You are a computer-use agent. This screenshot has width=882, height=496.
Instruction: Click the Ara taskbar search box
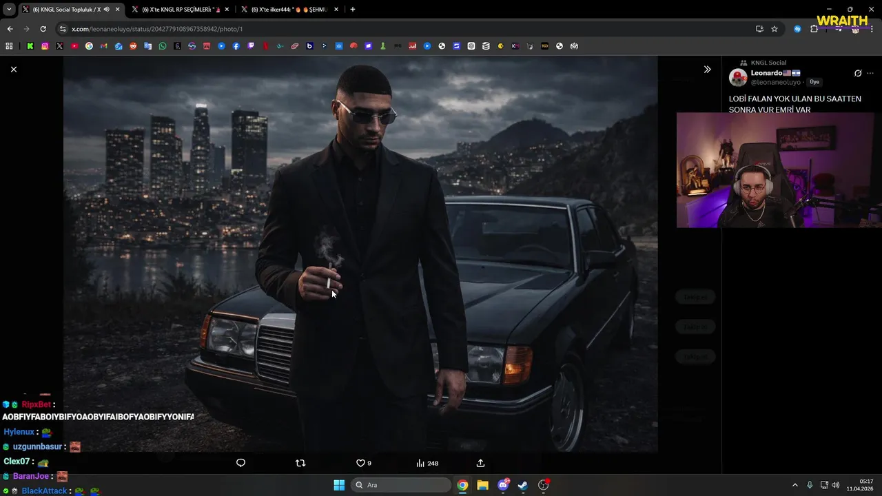tap(401, 485)
